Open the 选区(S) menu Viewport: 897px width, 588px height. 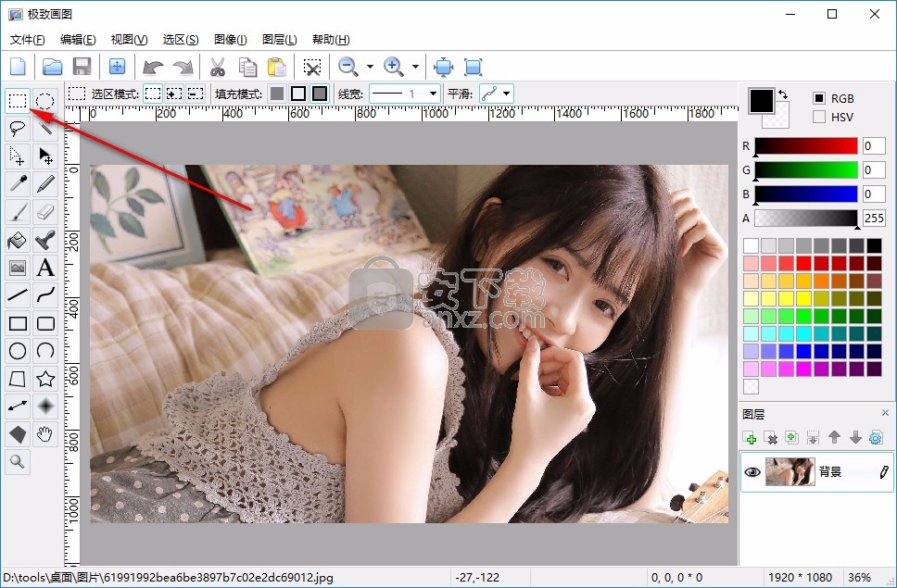pyautogui.click(x=181, y=40)
